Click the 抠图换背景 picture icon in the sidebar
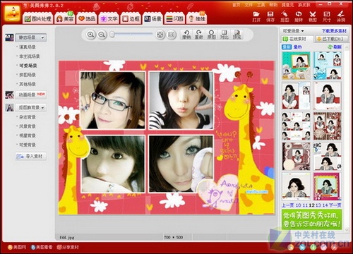Image resolution: width=353 pixels, height=254 pixels. click(9, 108)
